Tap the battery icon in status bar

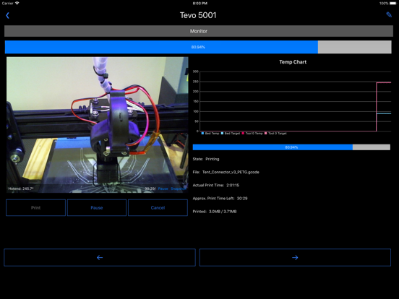[x=393, y=4]
